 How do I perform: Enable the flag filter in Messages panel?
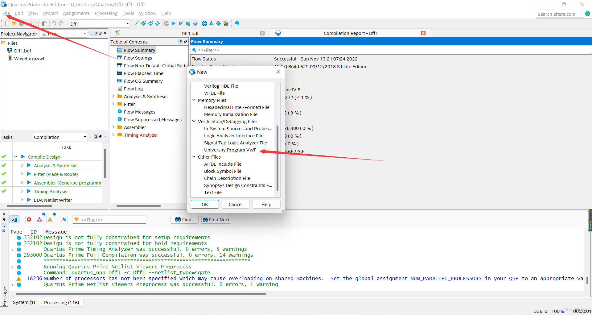pos(64,219)
